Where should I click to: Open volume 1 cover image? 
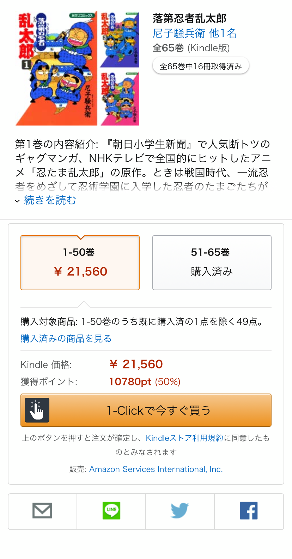56,69
